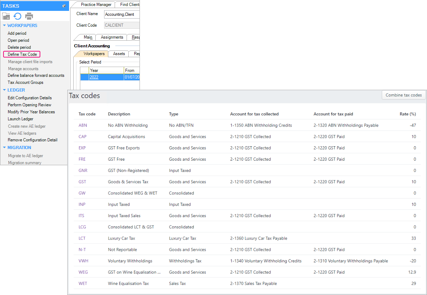Click the pin icon in TASKS header
This screenshot has height=295, width=427.
click(x=63, y=6)
